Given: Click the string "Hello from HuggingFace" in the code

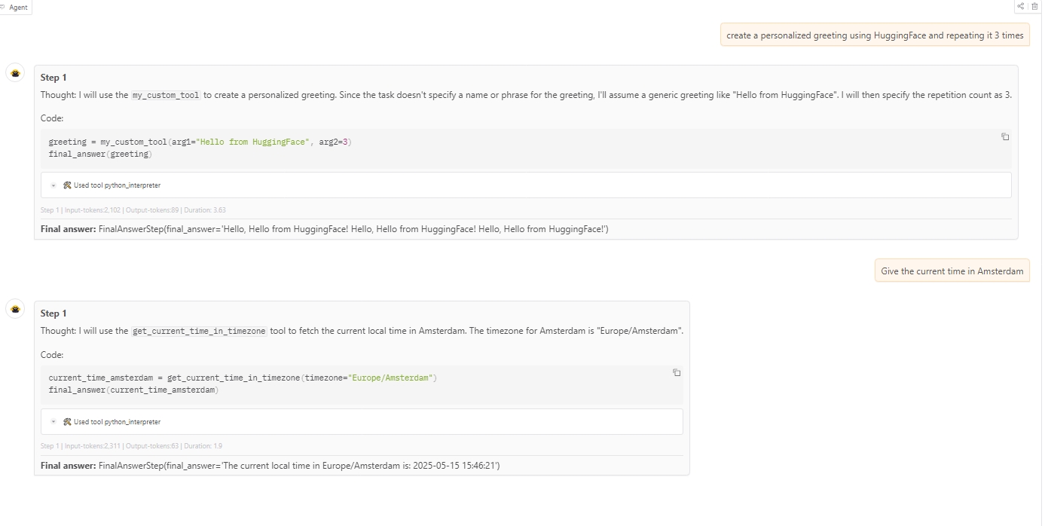Looking at the screenshot, I should [253, 142].
